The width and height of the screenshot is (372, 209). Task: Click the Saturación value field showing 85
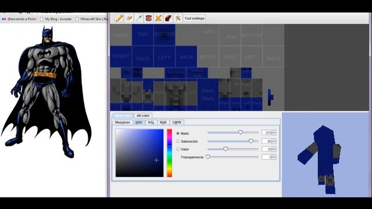267,142
